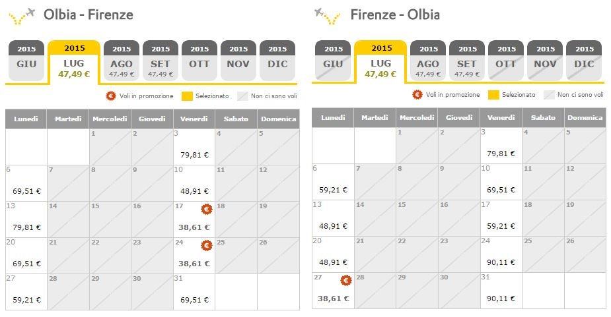Image resolution: width=611 pixels, height=317 pixels.
Task: Click promo icon on 17 July Olbia-Firenze
Action: (207, 210)
